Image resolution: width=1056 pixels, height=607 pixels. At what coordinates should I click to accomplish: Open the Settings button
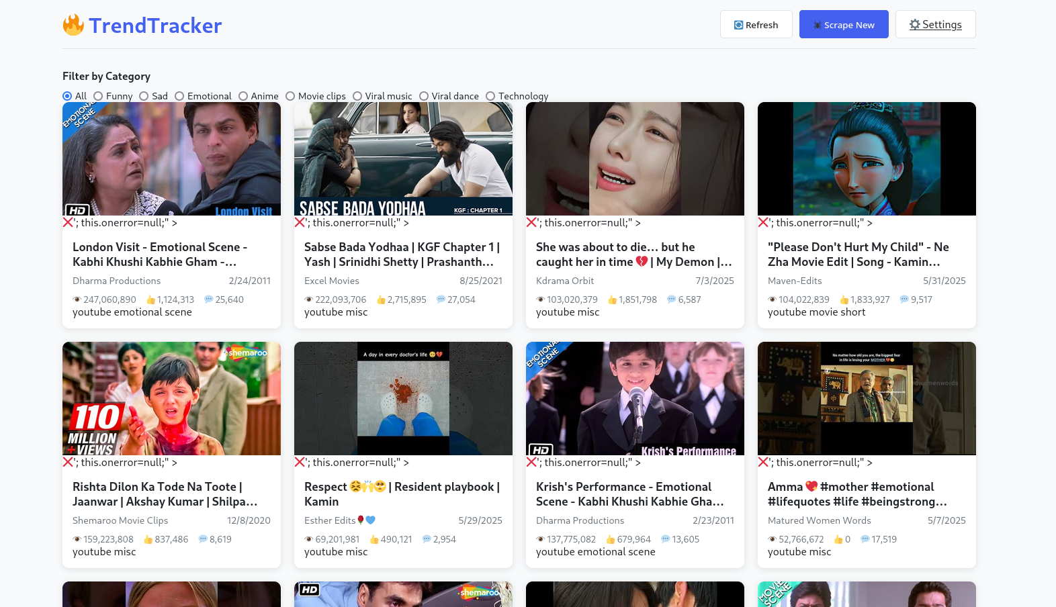[936, 24]
